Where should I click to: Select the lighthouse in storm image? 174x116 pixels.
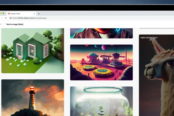(32, 97)
